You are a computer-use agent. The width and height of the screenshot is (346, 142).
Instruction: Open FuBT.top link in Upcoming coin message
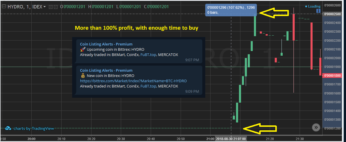148,55
